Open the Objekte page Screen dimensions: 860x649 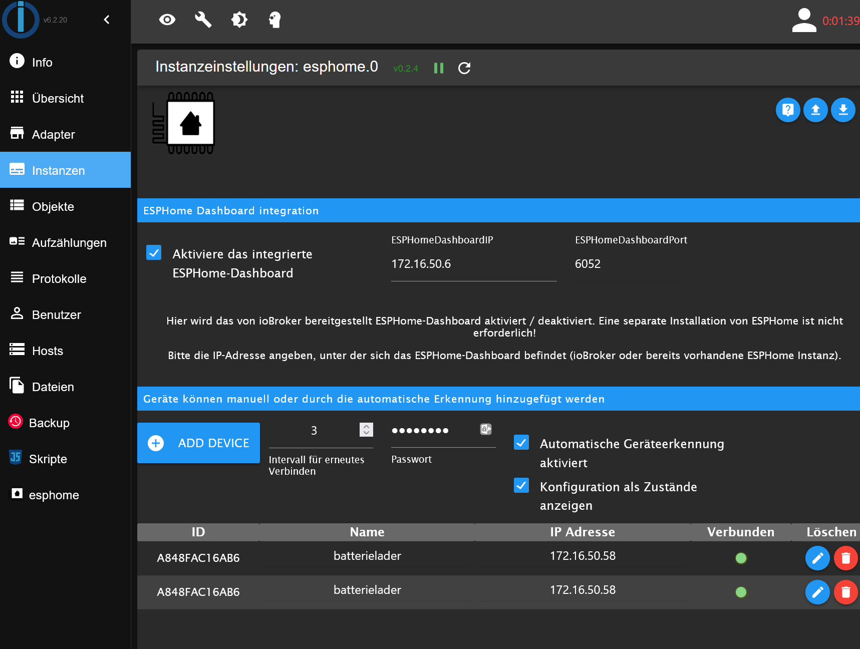[x=65, y=206]
